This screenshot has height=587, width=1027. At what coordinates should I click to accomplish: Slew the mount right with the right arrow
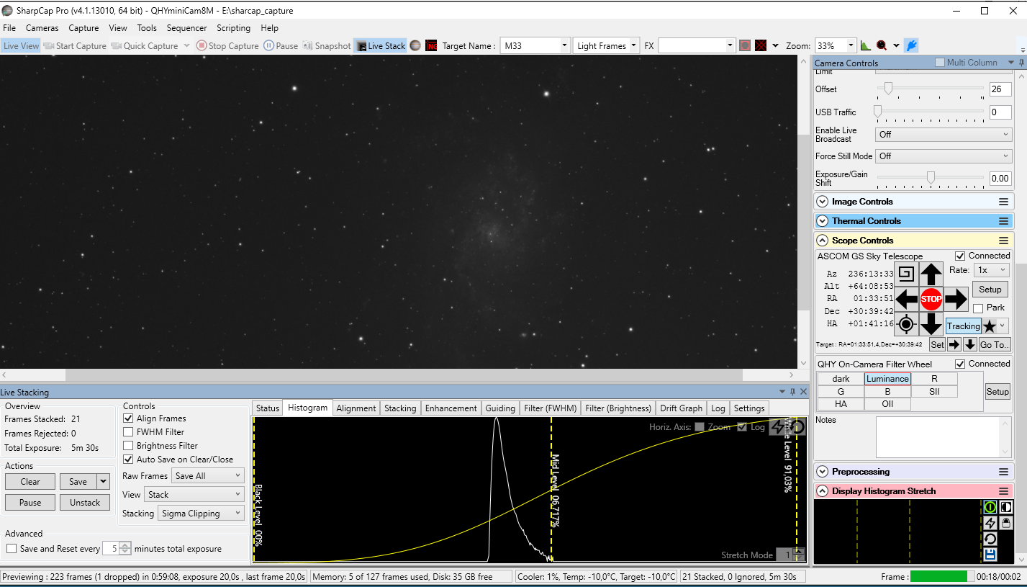coord(956,299)
